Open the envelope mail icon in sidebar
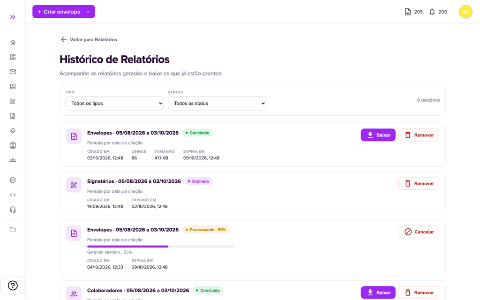The image size is (480, 300). (x=13, y=72)
